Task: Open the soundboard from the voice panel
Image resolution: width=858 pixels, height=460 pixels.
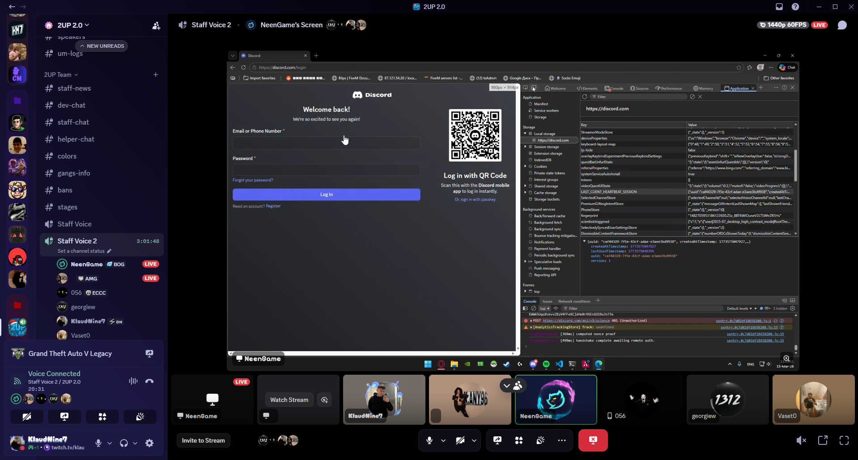Action: coord(140,417)
